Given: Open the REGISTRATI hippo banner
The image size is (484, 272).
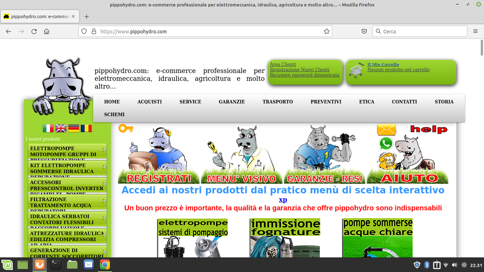Looking at the screenshot, I should tap(159, 154).
